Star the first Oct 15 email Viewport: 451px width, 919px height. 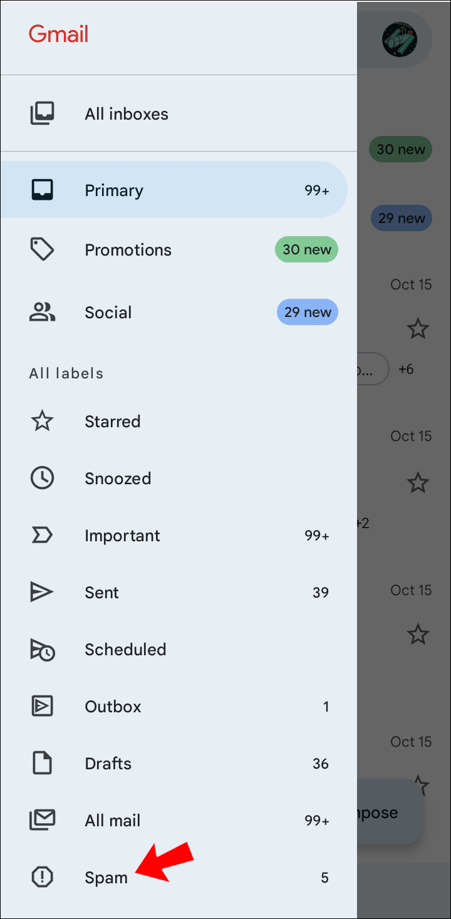click(x=418, y=328)
